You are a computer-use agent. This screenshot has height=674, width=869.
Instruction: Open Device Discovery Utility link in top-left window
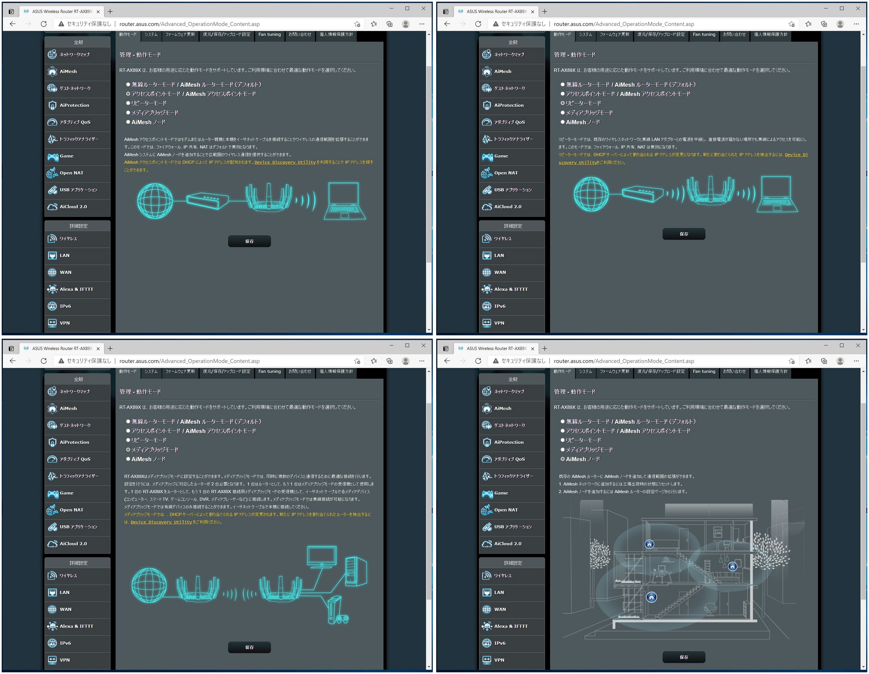(x=285, y=162)
